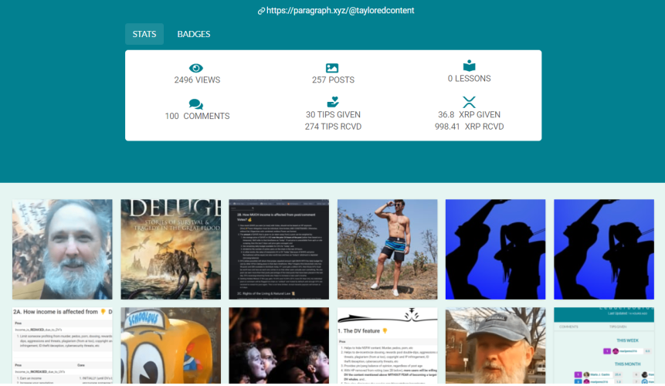The width and height of the screenshot is (665, 386).
Task: Click the 998.41 XRP RCVD text
Action: 469,127
